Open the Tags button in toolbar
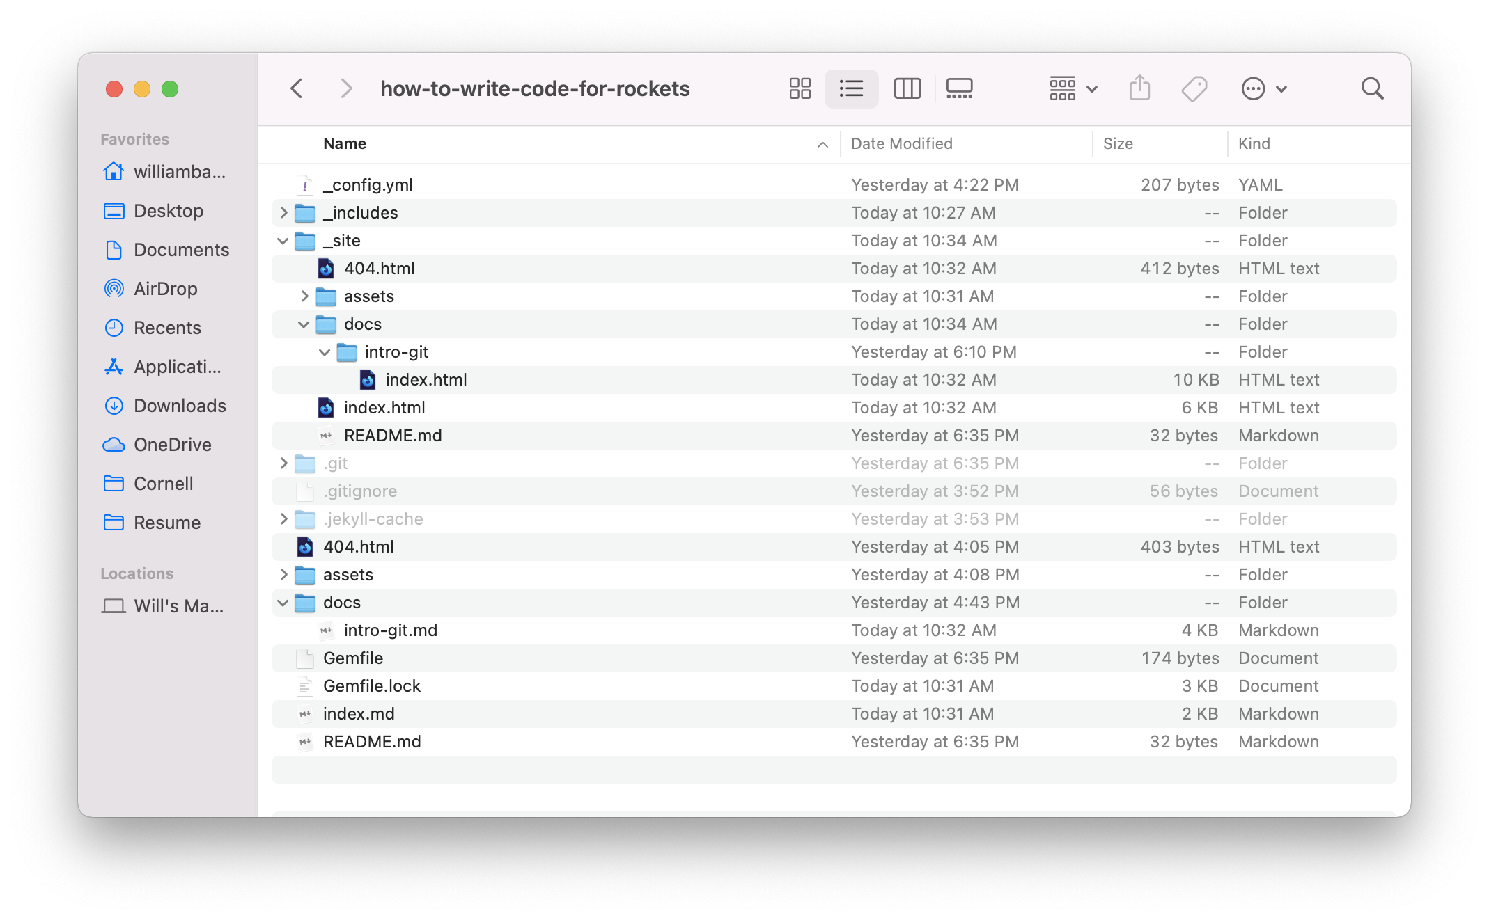Screen dimensions: 1489x920 (1194, 88)
